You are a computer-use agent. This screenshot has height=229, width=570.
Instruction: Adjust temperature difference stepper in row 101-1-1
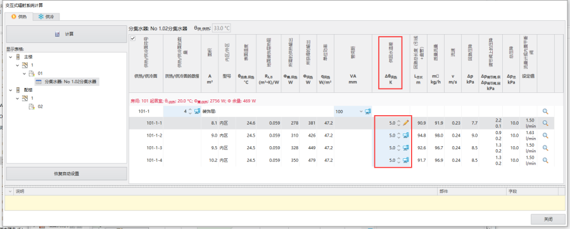point(399,123)
